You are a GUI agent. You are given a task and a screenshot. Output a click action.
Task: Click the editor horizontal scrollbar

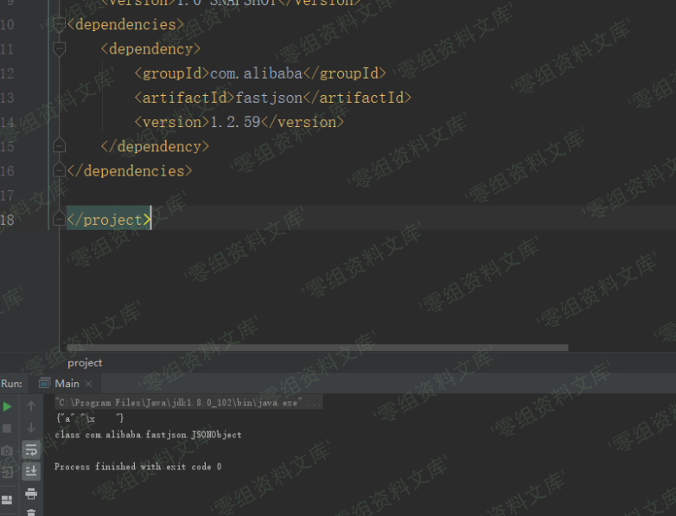(316, 347)
